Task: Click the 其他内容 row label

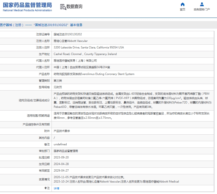Action: point(44,138)
